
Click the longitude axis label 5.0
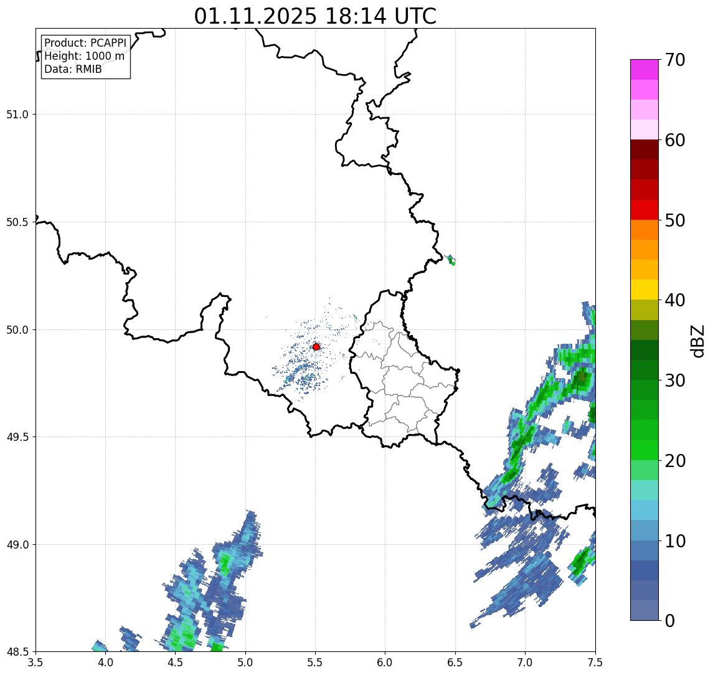pos(245,663)
